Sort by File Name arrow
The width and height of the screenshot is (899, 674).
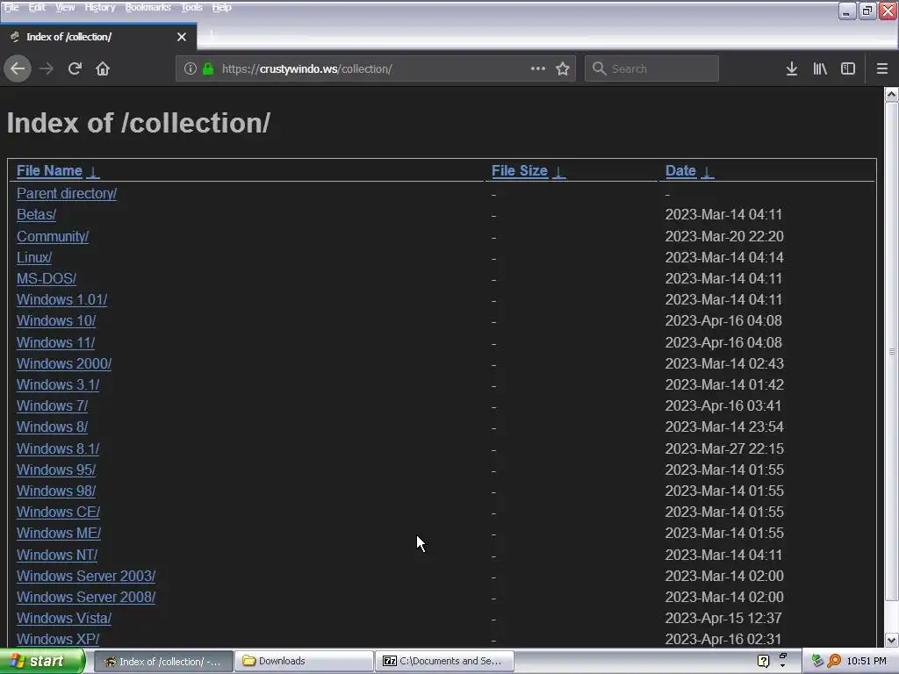coord(93,171)
